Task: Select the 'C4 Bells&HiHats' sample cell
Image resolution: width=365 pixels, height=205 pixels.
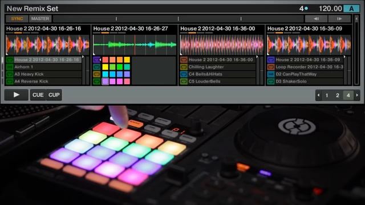Action: (x=222, y=74)
